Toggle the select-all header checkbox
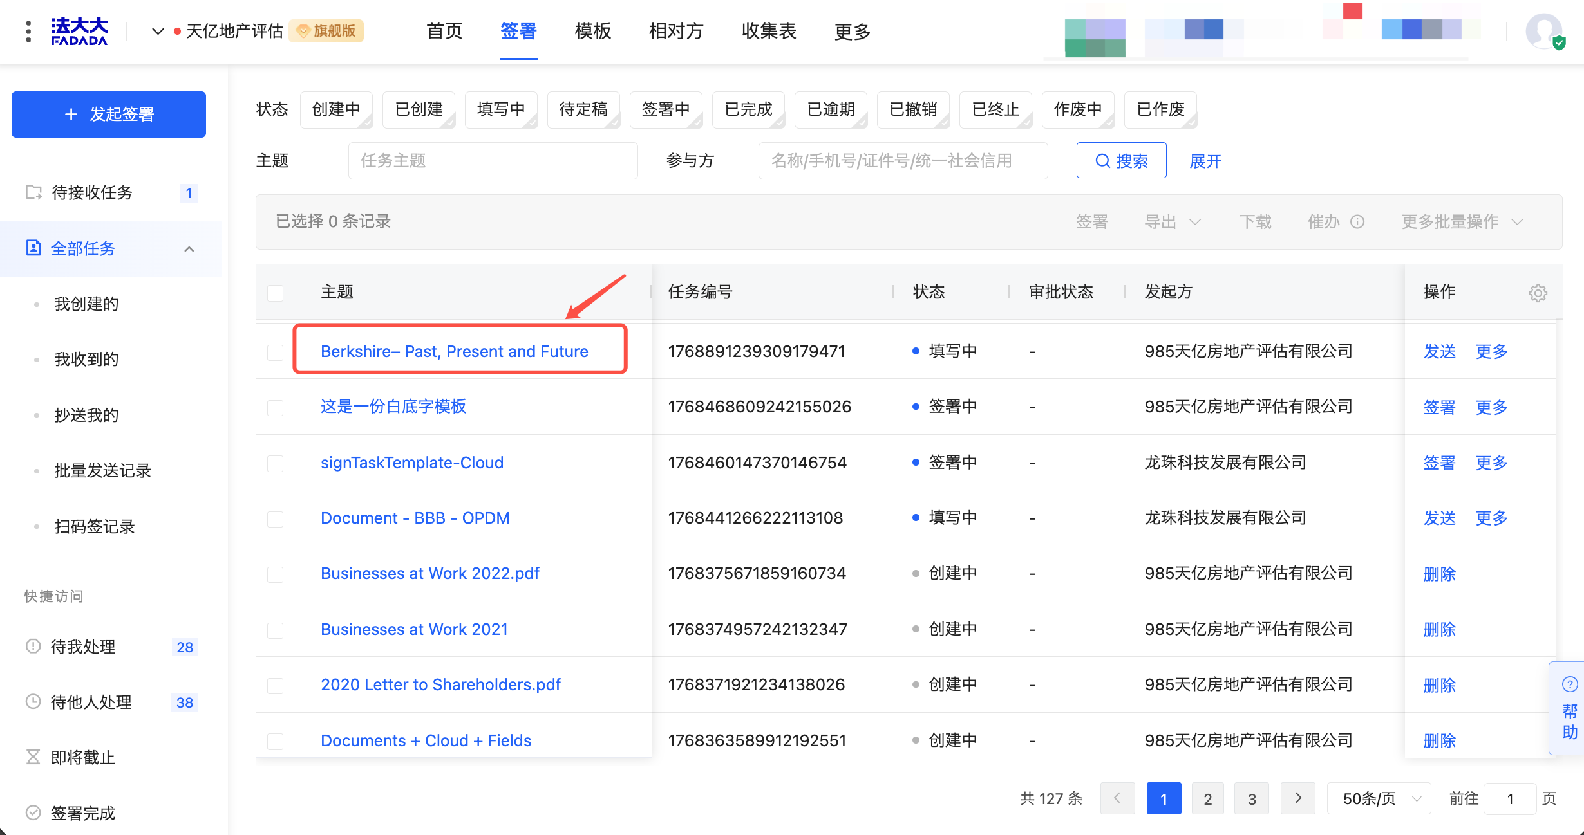This screenshot has height=835, width=1584. click(276, 293)
